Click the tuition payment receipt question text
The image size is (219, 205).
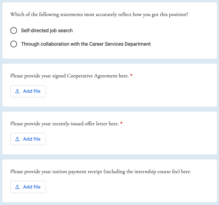click(x=101, y=172)
